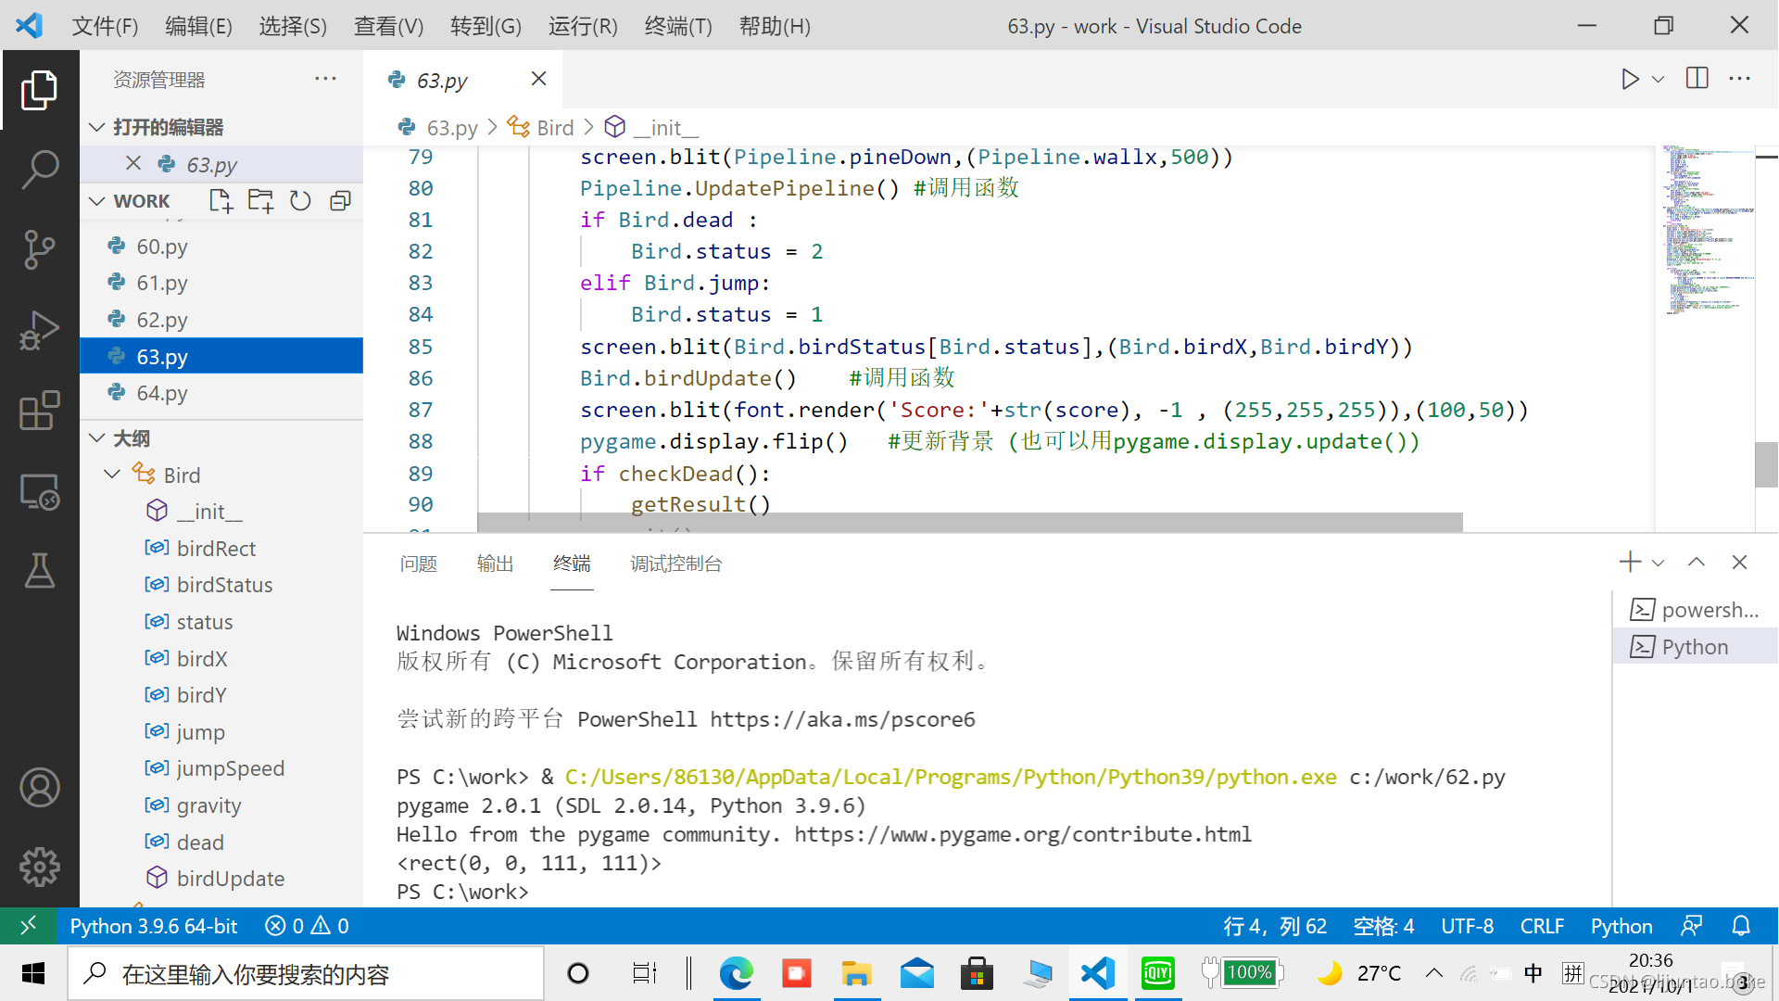The width and height of the screenshot is (1779, 1001).
Task: Toggle the maximize terminal panel chevron
Action: tap(1697, 563)
